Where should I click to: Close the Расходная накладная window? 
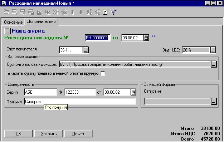(220, 3)
